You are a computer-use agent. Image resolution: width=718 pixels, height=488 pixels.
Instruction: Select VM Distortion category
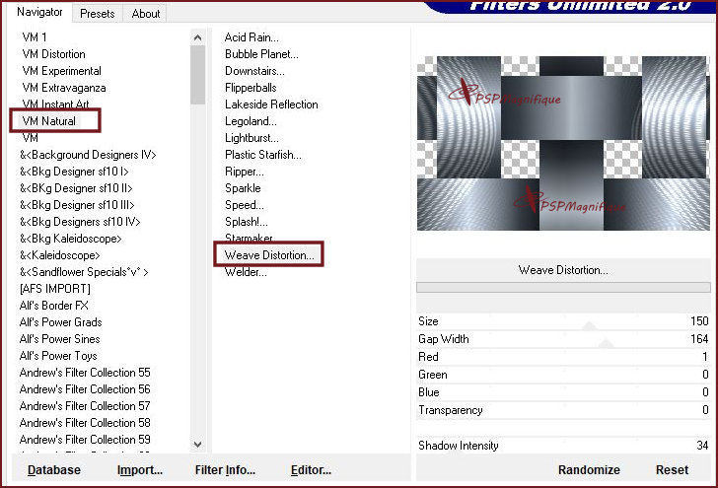[52, 54]
